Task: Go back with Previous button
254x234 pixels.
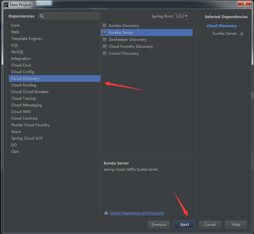Action: pyautogui.click(x=159, y=224)
